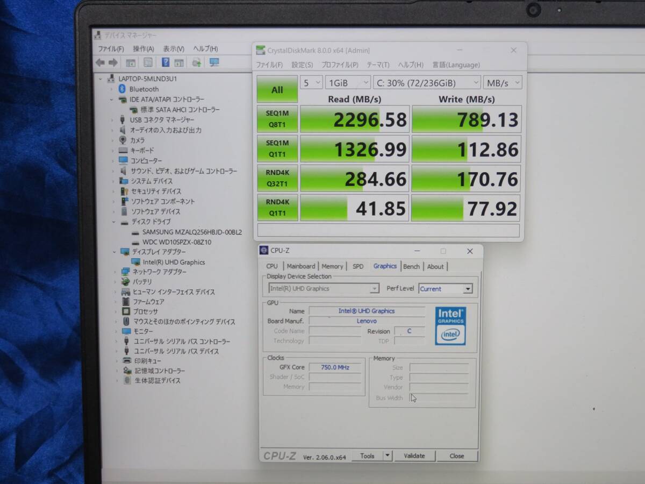Click the 789.13 write result bar
This screenshot has height=484, width=645.
pyautogui.click(x=467, y=119)
